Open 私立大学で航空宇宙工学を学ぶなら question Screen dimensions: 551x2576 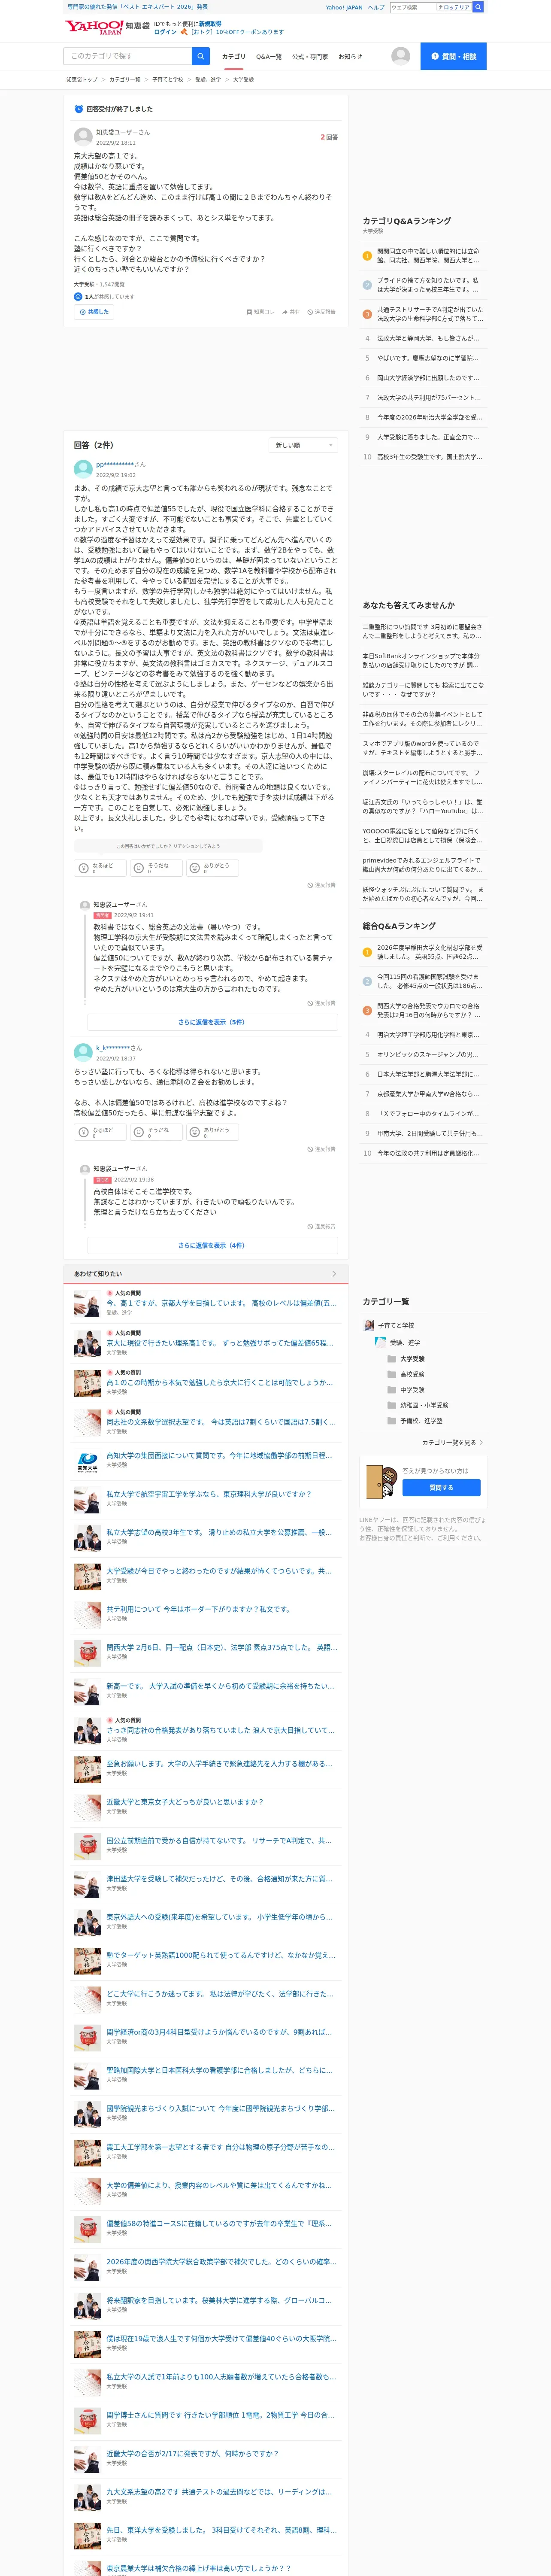(209, 1494)
